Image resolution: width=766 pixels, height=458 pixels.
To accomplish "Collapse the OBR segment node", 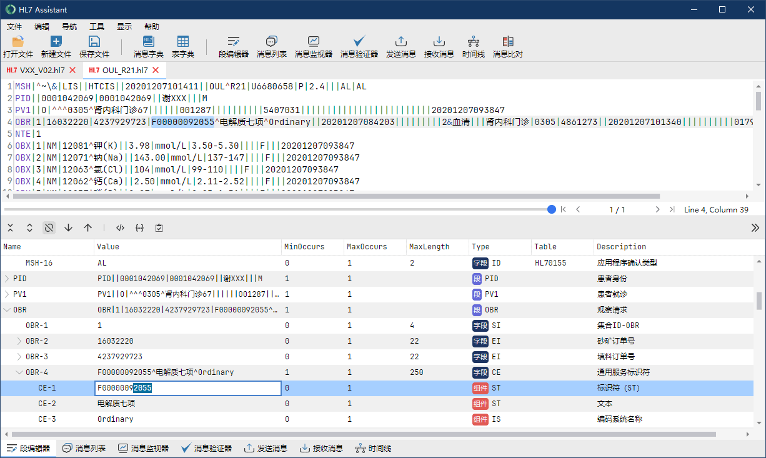I will tap(7, 310).
